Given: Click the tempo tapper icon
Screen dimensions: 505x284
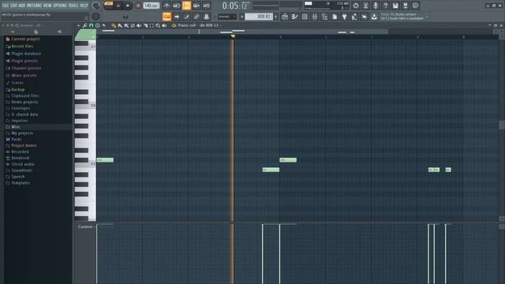Looking at the screenshot, I should tap(354, 17).
